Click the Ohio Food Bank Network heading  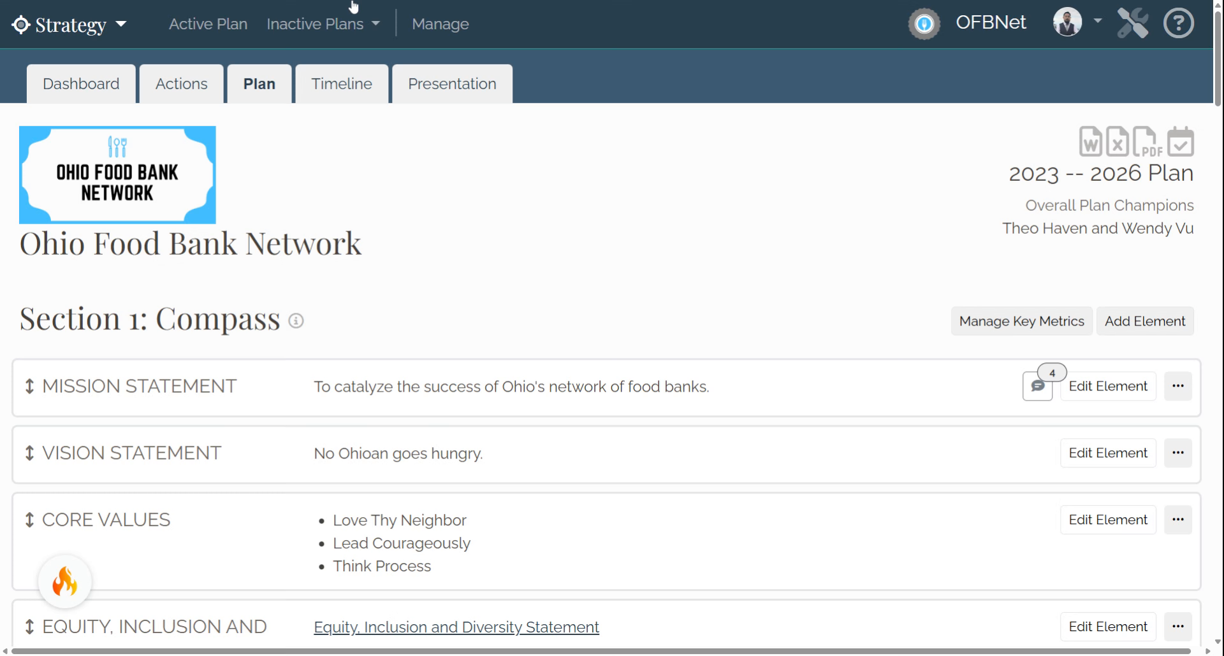click(191, 243)
